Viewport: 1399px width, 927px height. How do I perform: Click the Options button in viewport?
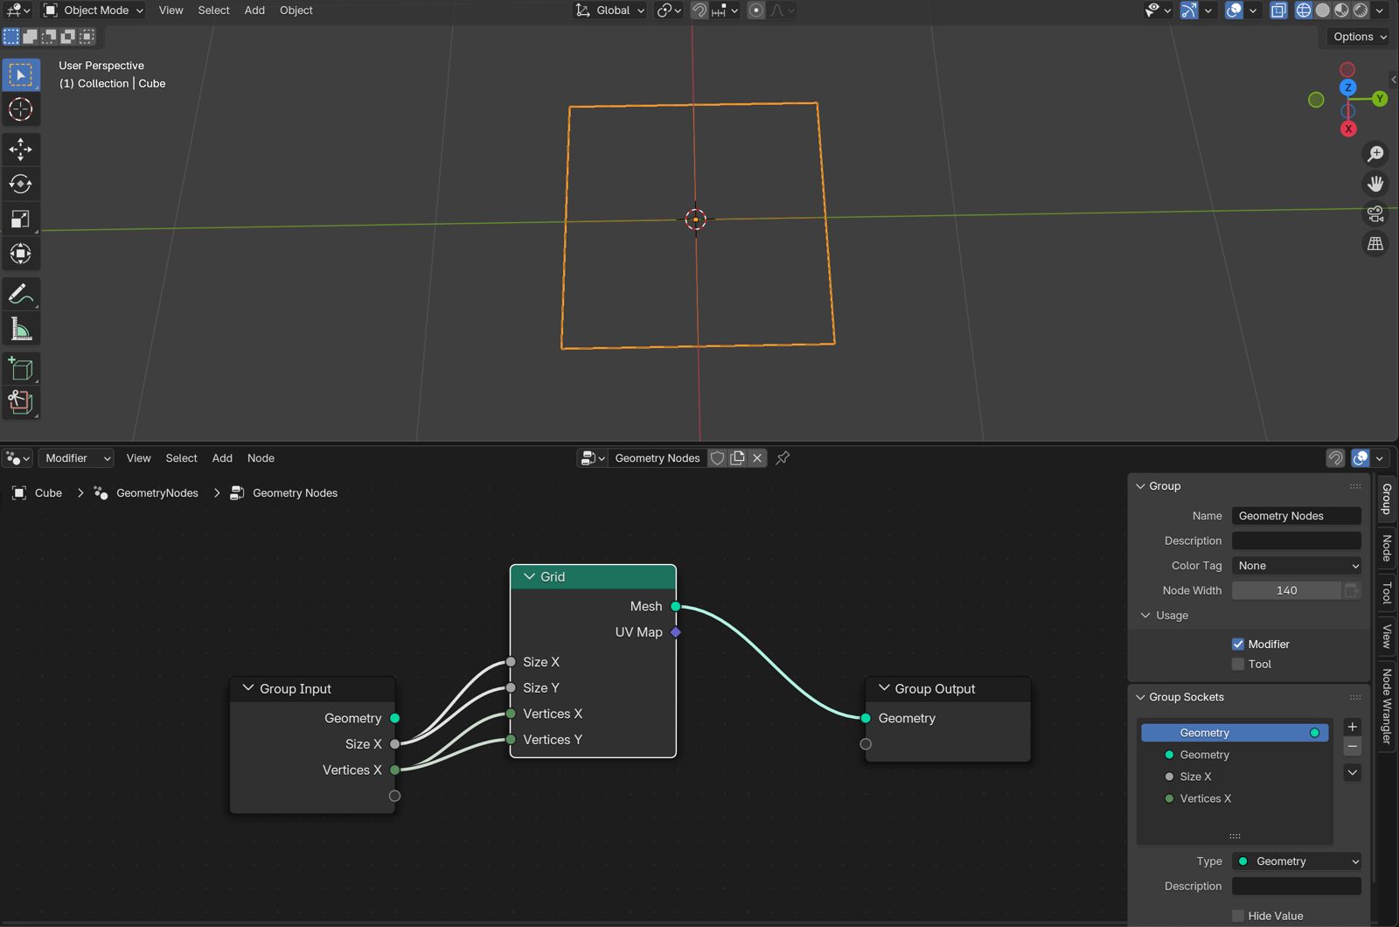(1359, 37)
